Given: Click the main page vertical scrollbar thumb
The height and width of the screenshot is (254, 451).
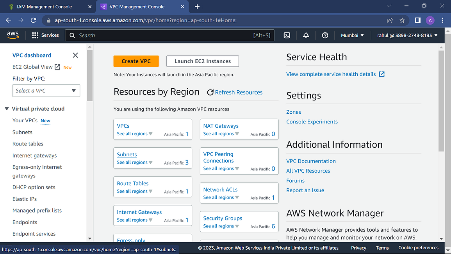Looking at the screenshot, I should pos(442,101).
